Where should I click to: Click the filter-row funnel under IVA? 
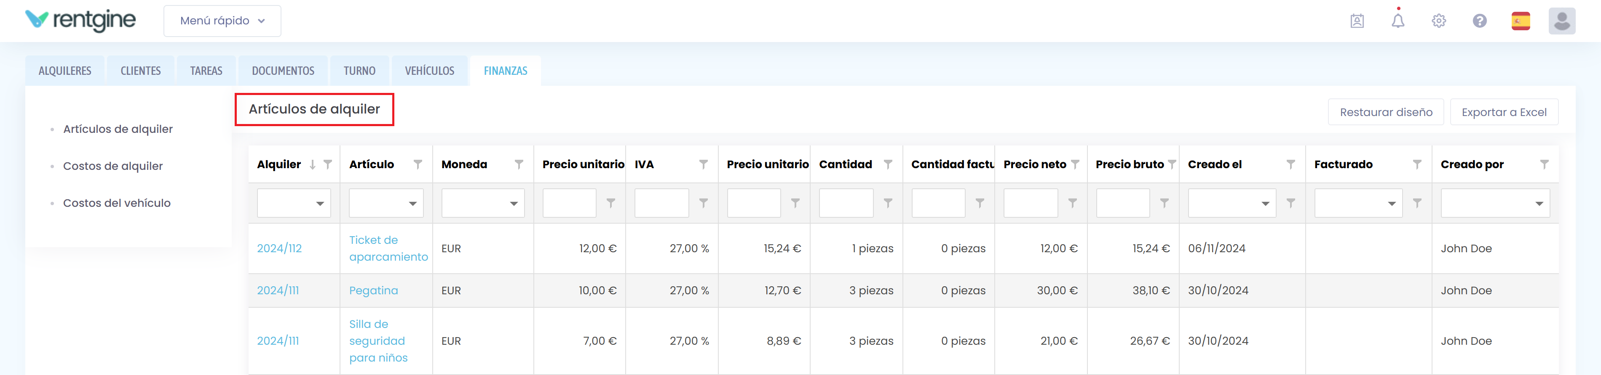704,203
